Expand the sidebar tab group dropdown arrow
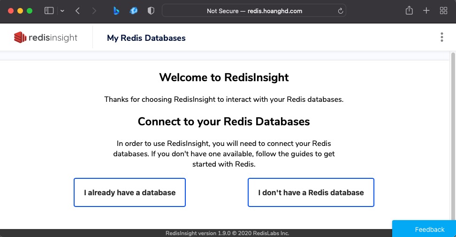Image resolution: width=456 pixels, height=237 pixels. click(62, 11)
